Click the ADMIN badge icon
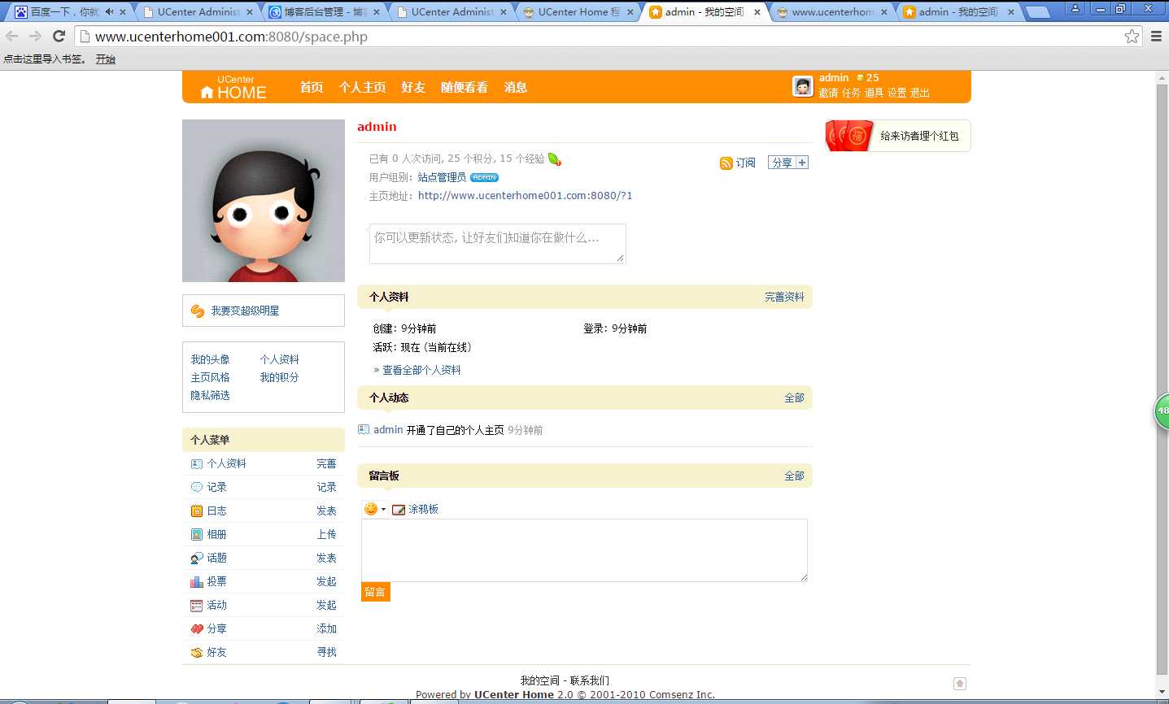Image resolution: width=1169 pixels, height=704 pixels. click(x=484, y=177)
